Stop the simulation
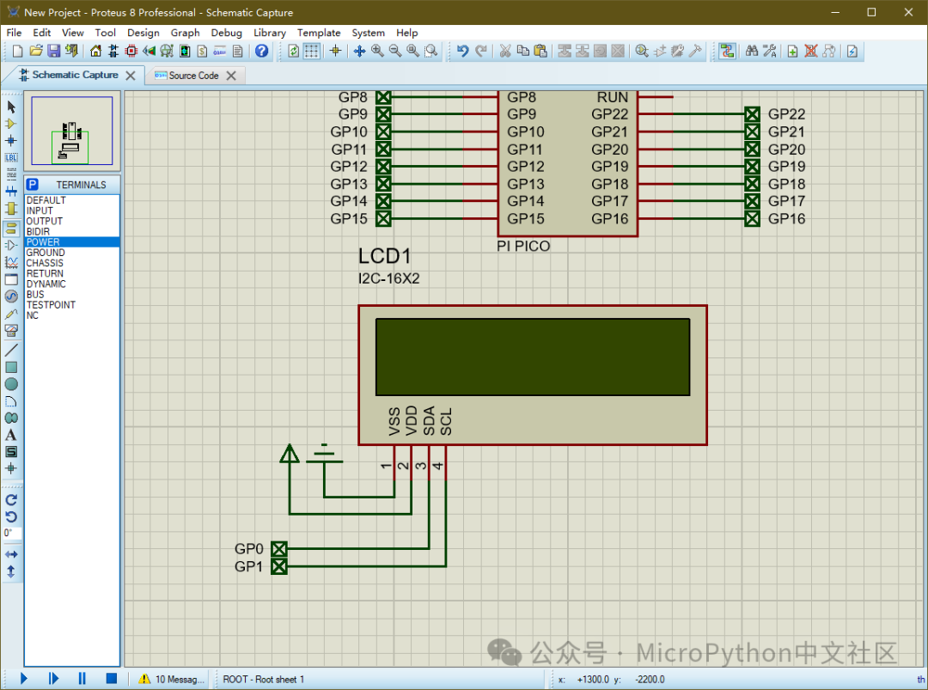Viewport: 928px width, 690px height. coord(111,679)
